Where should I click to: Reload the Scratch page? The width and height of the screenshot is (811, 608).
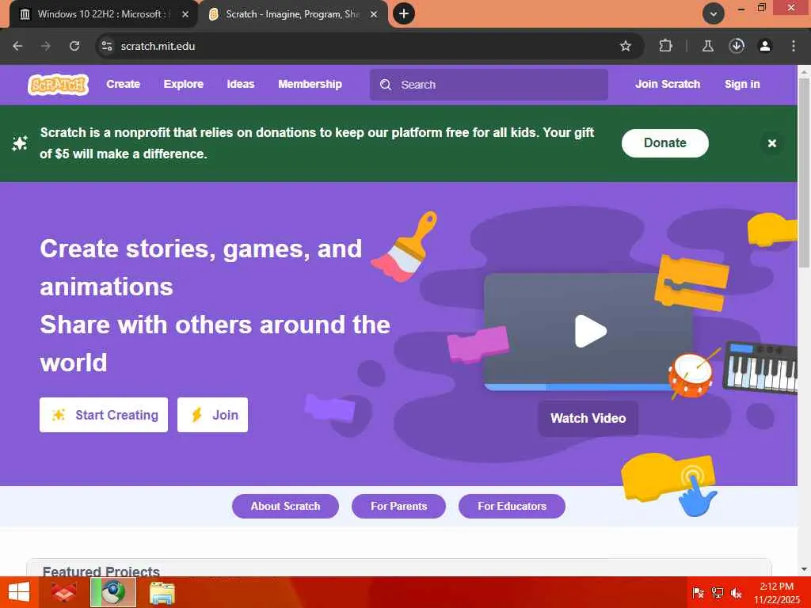(74, 46)
